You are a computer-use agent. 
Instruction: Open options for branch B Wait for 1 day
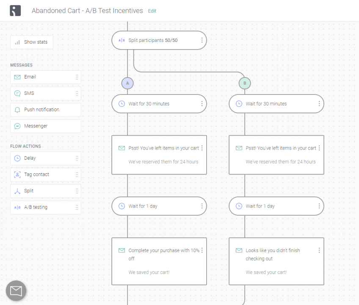point(319,206)
